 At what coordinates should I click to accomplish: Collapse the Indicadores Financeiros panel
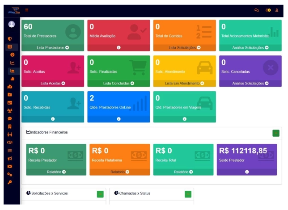click(276, 133)
